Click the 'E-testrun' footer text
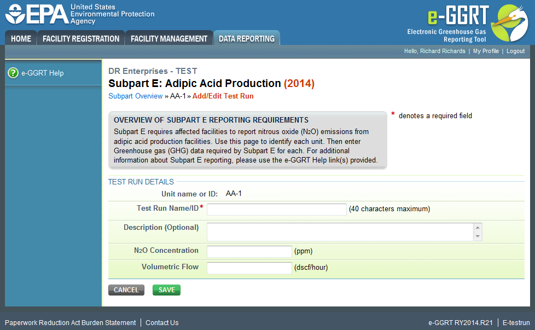Viewport: 535px width, 330px height. (x=516, y=323)
